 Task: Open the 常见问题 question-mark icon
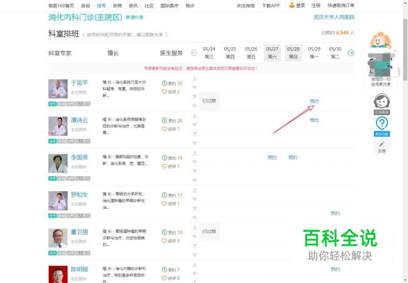point(382,126)
